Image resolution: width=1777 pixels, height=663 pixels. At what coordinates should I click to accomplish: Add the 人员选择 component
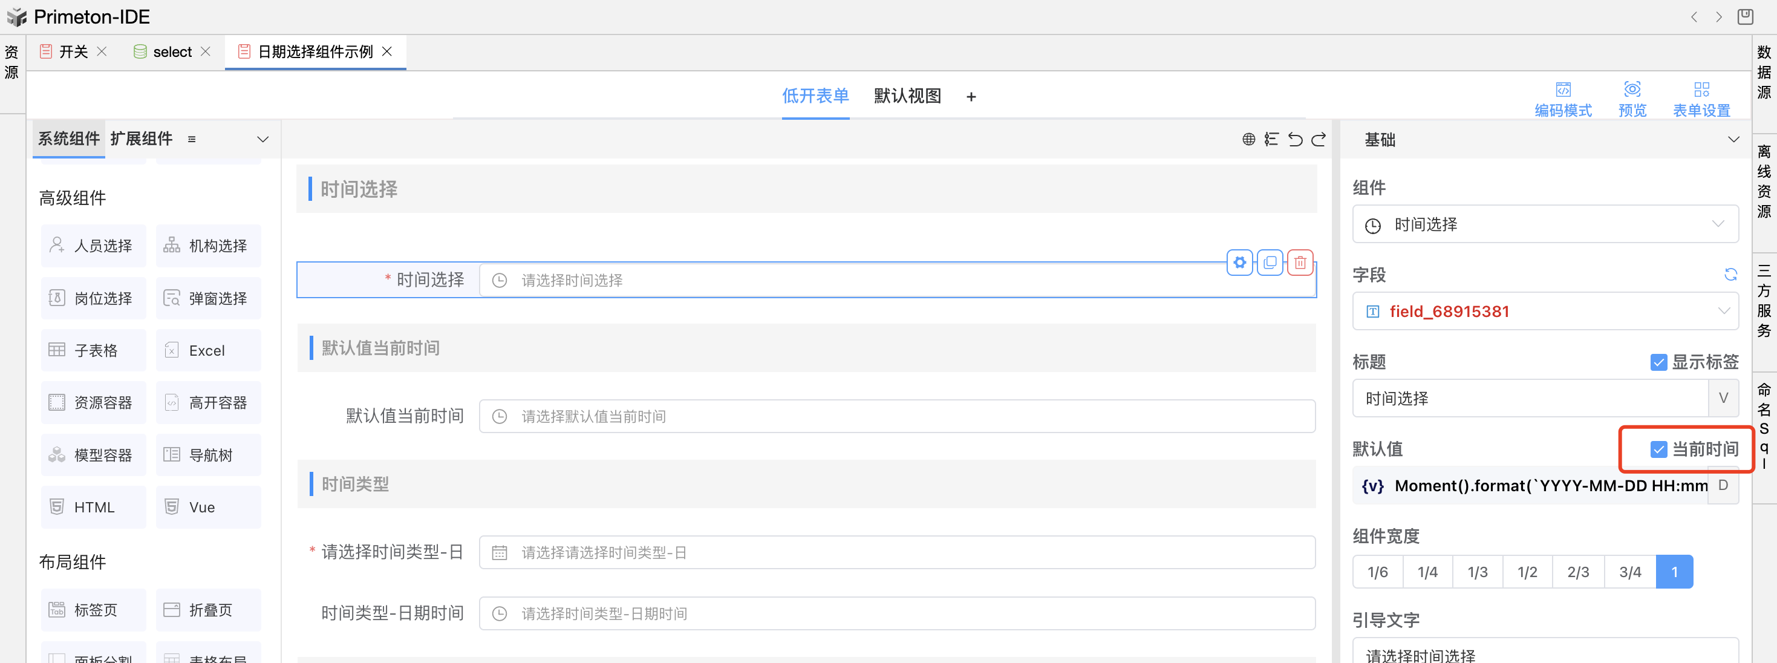pyautogui.click(x=93, y=246)
